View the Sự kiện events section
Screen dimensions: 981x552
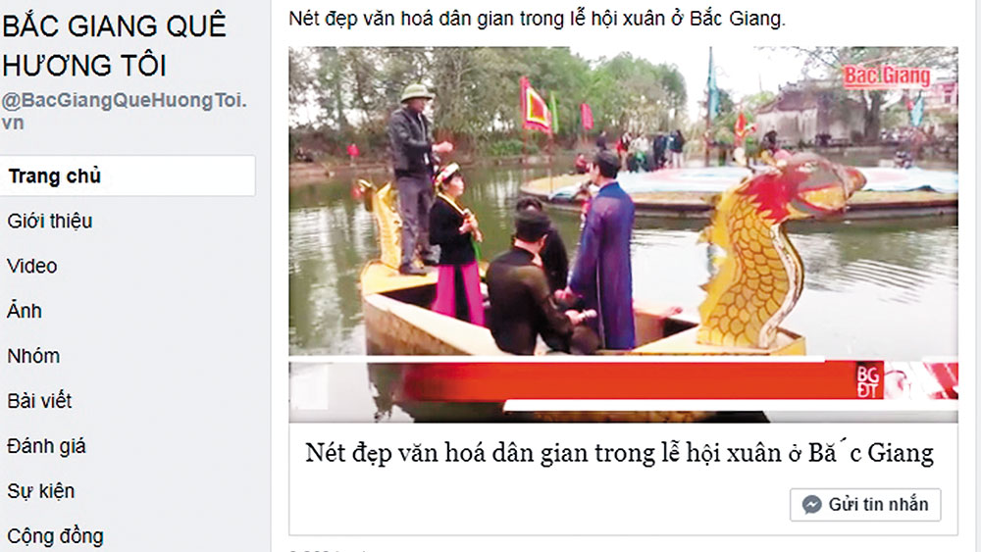[40, 491]
